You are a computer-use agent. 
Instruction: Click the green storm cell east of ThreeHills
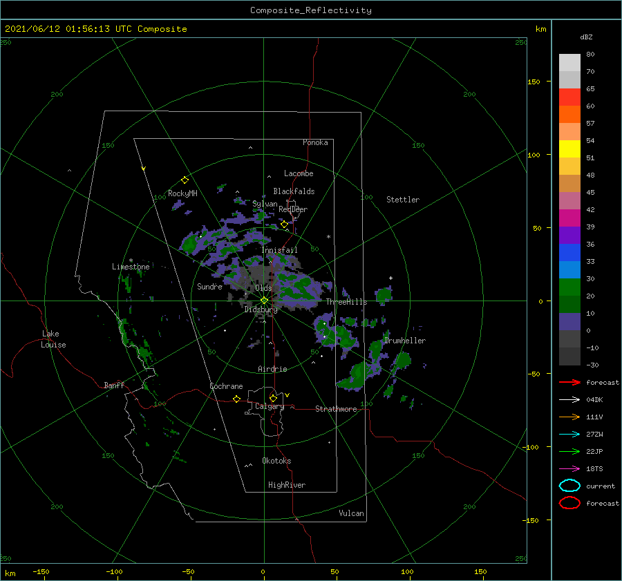pyautogui.click(x=384, y=295)
